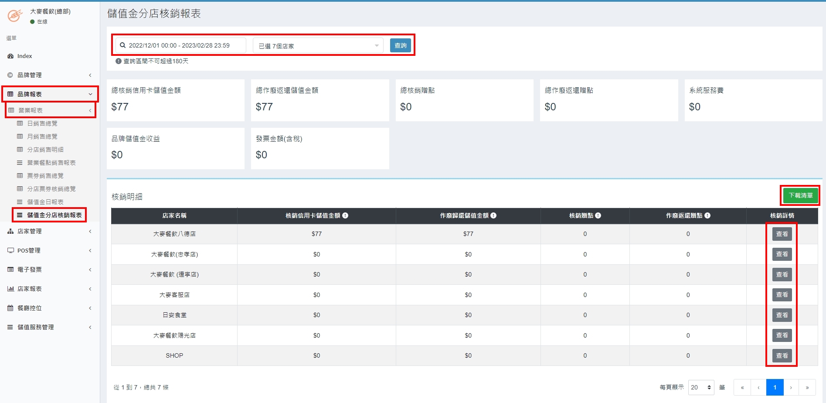
Task: View details for 大麥餐飲八德店 row
Action: click(x=782, y=234)
